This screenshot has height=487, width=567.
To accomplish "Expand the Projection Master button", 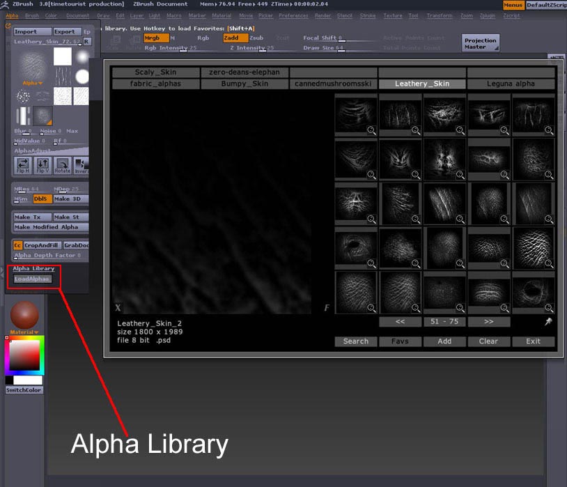I will pyautogui.click(x=481, y=43).
